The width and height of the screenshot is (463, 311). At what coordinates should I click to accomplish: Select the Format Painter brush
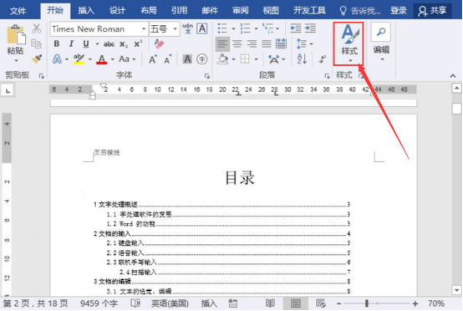[37, 59]
